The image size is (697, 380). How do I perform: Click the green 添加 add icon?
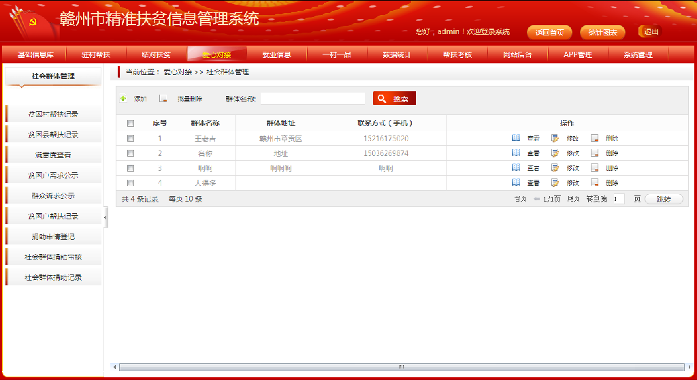pyautogui.click(x=123, y=98)
